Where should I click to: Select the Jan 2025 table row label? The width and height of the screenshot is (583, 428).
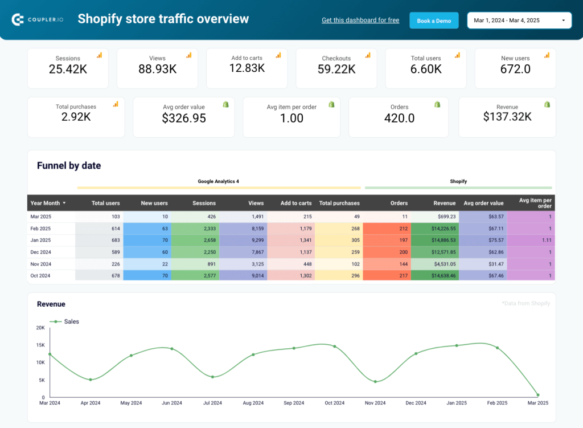[x=40, y=240]
